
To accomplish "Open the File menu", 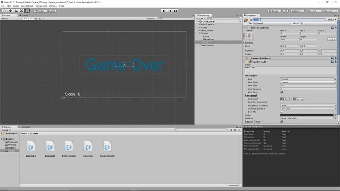I will click(x=3, y=6).
